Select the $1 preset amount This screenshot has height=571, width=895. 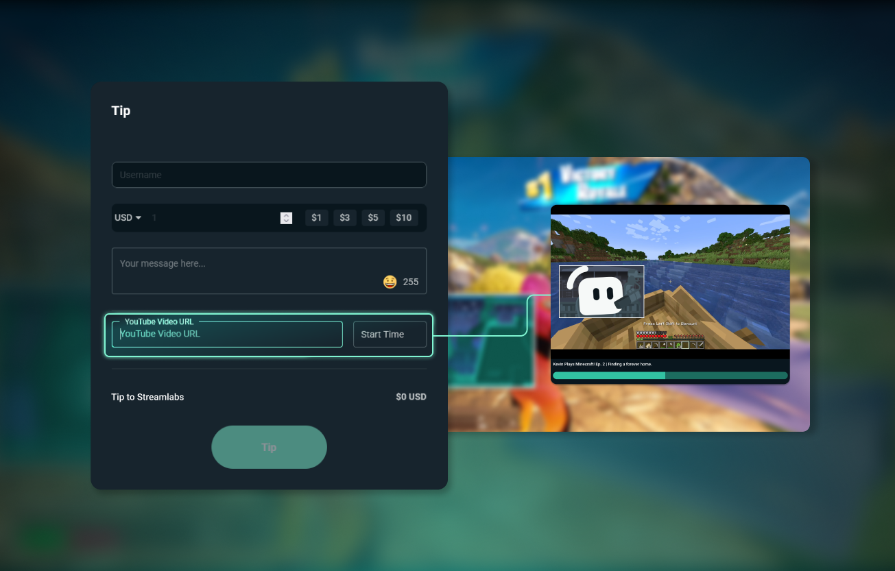coord(316,217)
